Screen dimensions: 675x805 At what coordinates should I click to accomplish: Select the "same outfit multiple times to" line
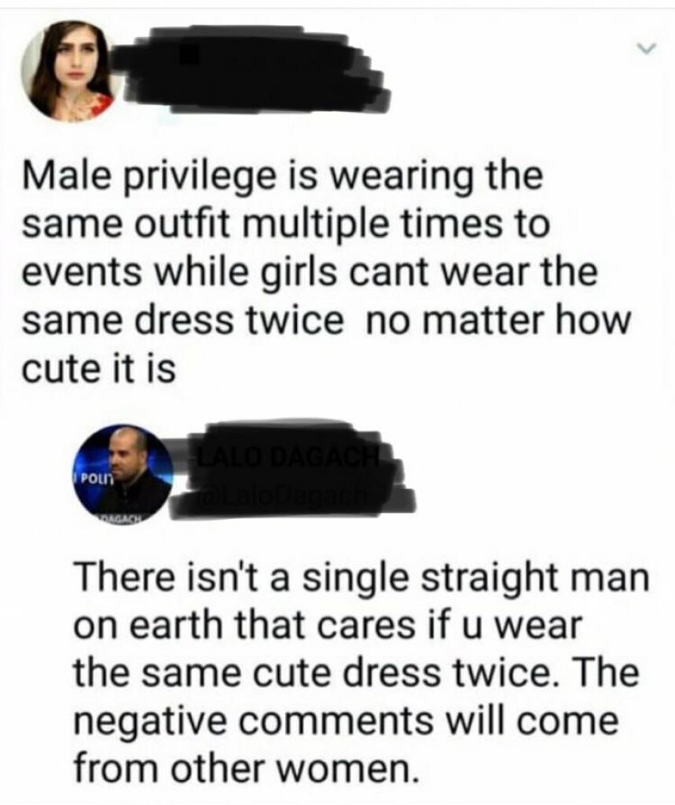pos(286,224)
